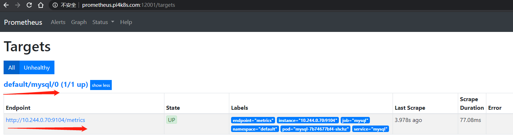This screenshot has width=513, height=137.
Task: Click the site info insecure icon
Action: (x=55, y=5)
